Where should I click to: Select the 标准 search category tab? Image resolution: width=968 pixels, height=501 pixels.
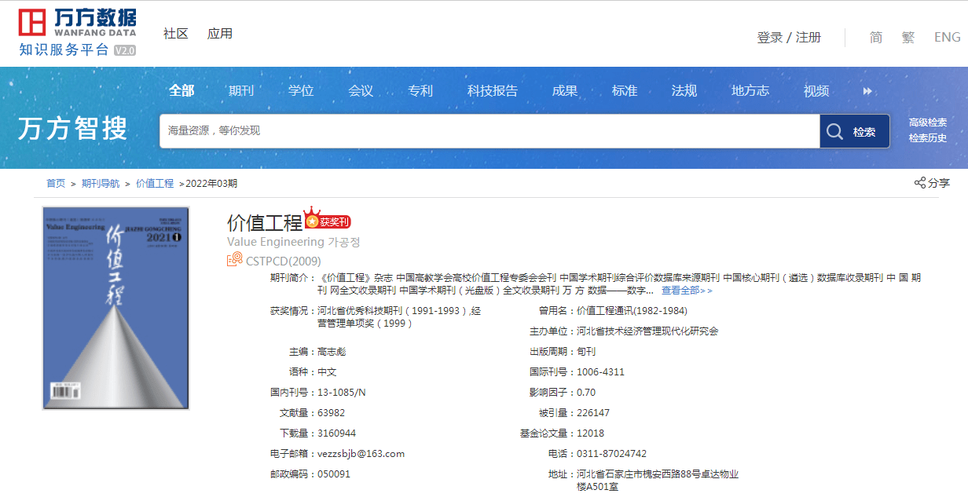pos(625,91)
